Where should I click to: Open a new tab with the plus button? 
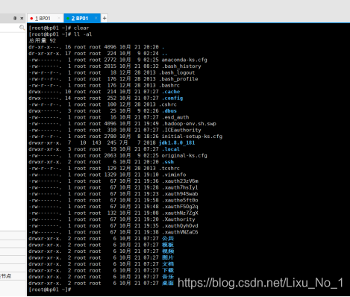coord(104,18)
